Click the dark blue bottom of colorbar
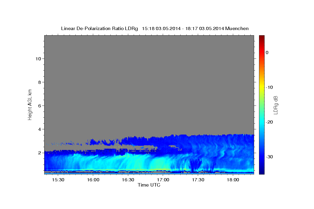 262,171
